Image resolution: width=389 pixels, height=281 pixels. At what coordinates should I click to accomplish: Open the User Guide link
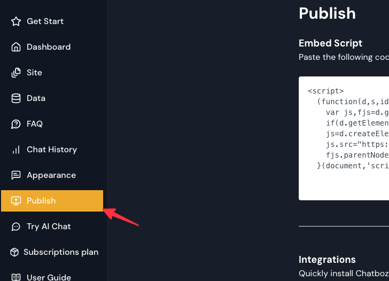pyautogui.click(x=49, y=277)
